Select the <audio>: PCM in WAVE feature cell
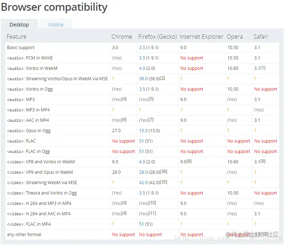This screenshot has width=286, height=245. (58, 58)
